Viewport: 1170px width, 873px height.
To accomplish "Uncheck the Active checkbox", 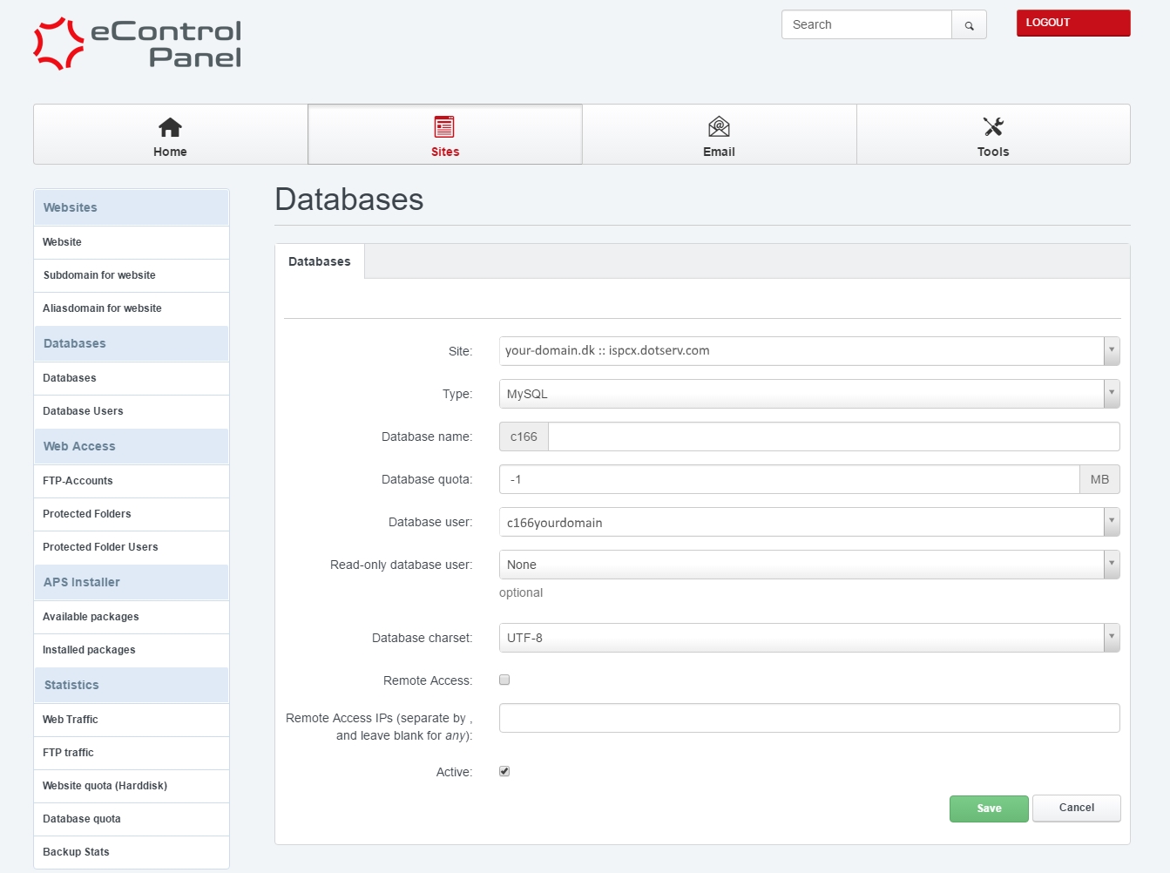I will coord(504,771).
